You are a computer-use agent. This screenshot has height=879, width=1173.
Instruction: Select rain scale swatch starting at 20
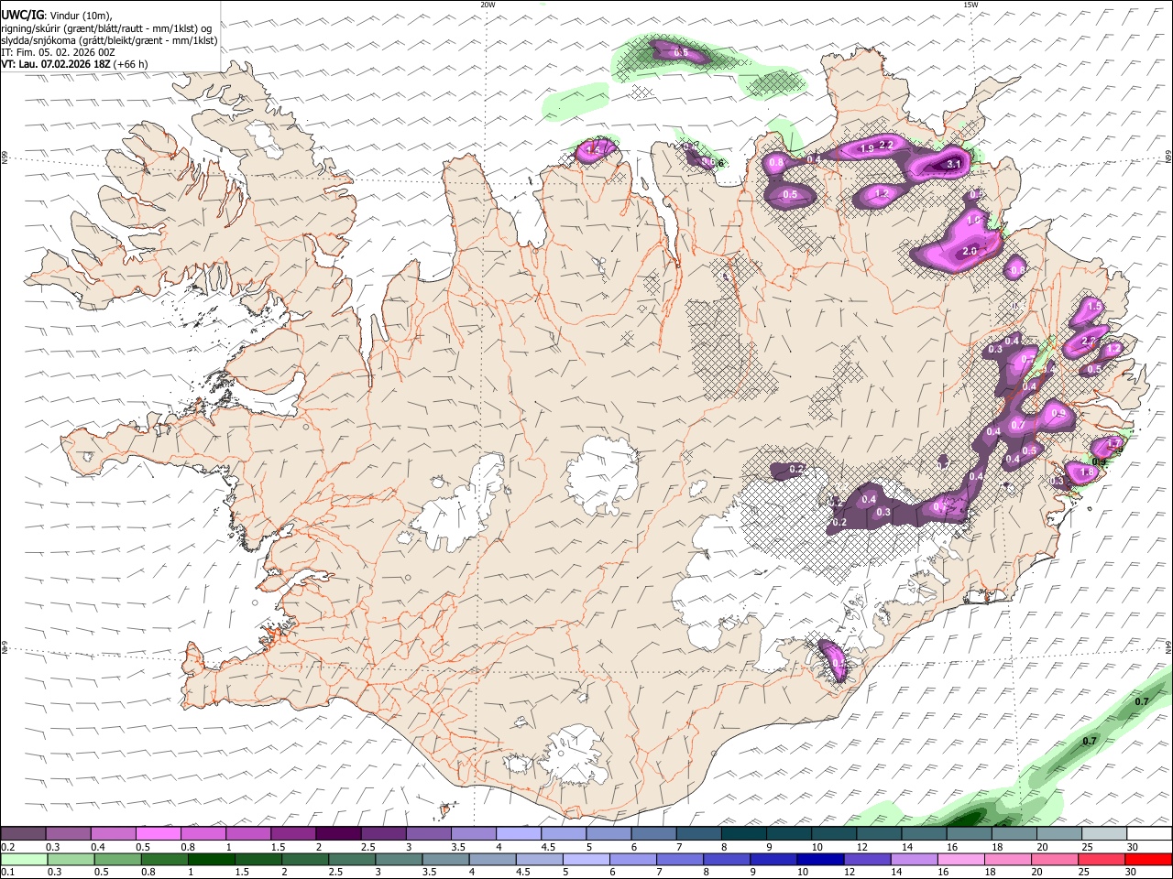(1054, 859)
